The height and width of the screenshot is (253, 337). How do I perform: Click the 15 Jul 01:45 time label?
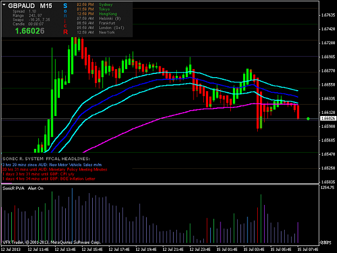tap(227, 250)
